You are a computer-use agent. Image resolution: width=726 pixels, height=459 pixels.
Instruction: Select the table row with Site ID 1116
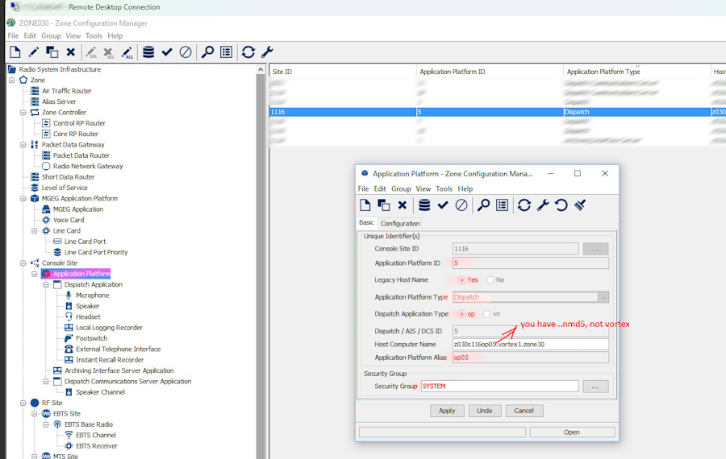(x=497, y=112)
